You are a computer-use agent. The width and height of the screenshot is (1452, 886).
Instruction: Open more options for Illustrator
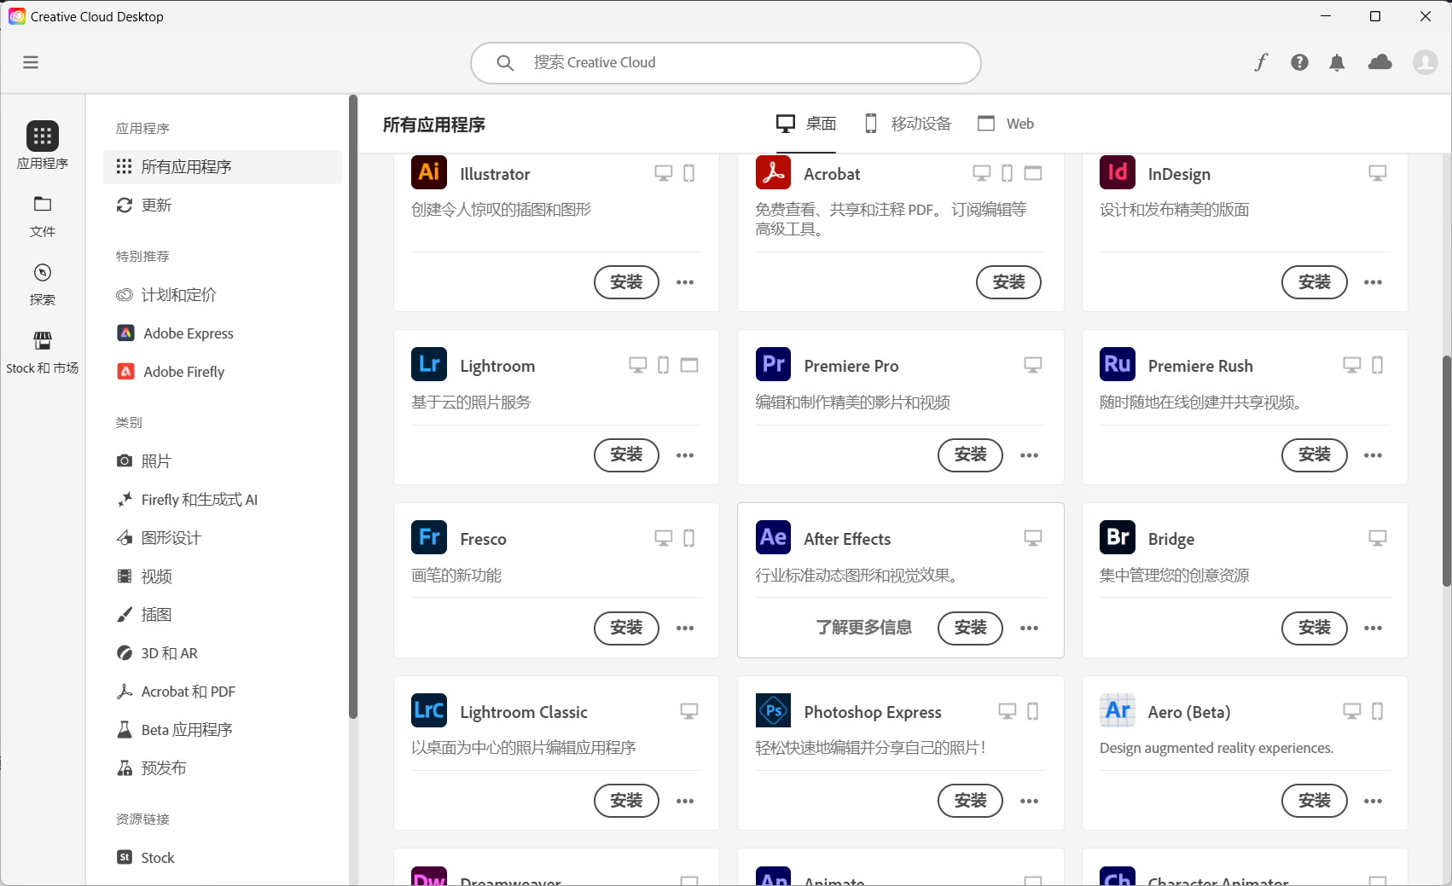click(x=685, y=282)
